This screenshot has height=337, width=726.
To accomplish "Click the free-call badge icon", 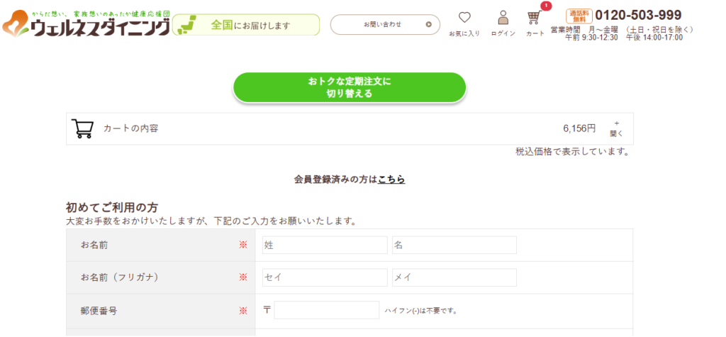I will [579, 16].
